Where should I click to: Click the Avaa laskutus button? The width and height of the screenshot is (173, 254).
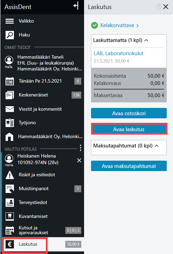(129, 129)
